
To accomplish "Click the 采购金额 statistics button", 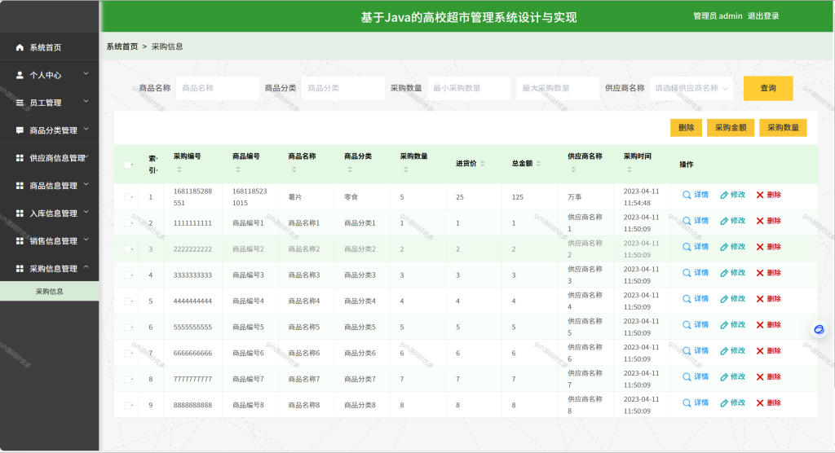I will pyautogui.click(x=731, y=128).
